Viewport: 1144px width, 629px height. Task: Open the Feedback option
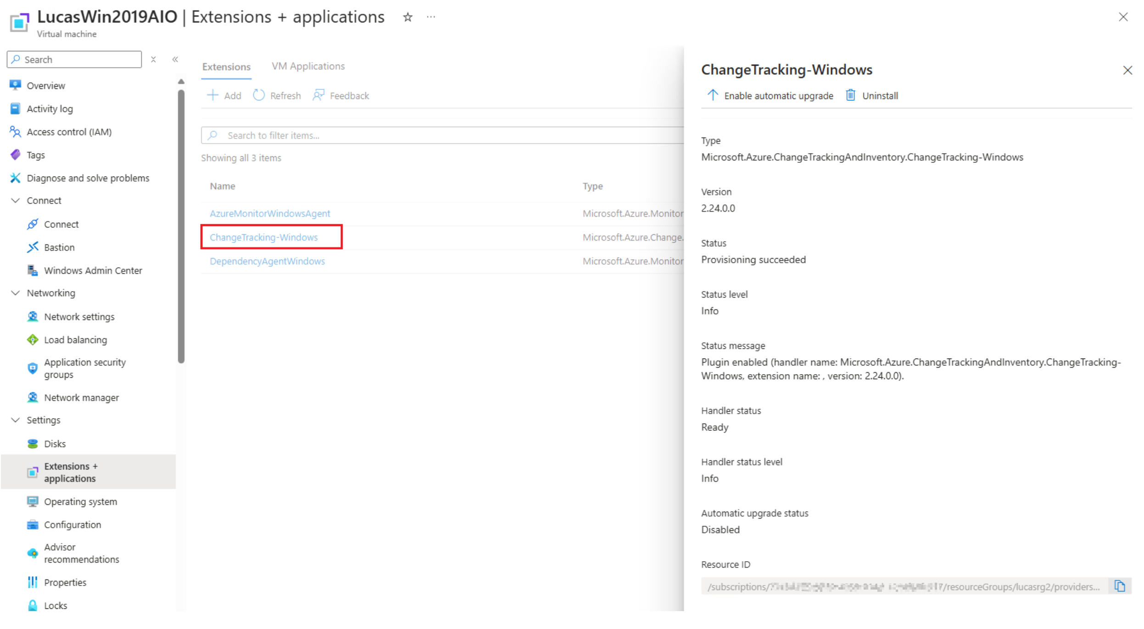[341, 96]
